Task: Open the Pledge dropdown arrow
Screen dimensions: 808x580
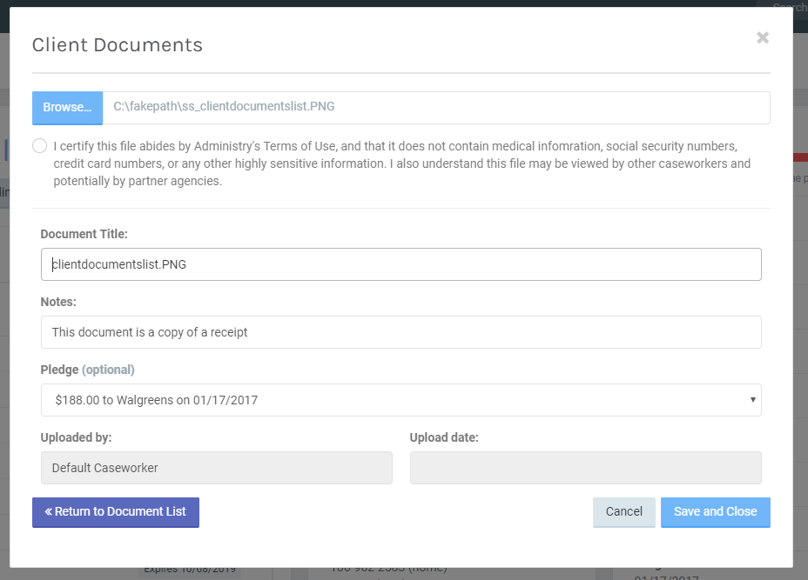Action: coord(754,400)
